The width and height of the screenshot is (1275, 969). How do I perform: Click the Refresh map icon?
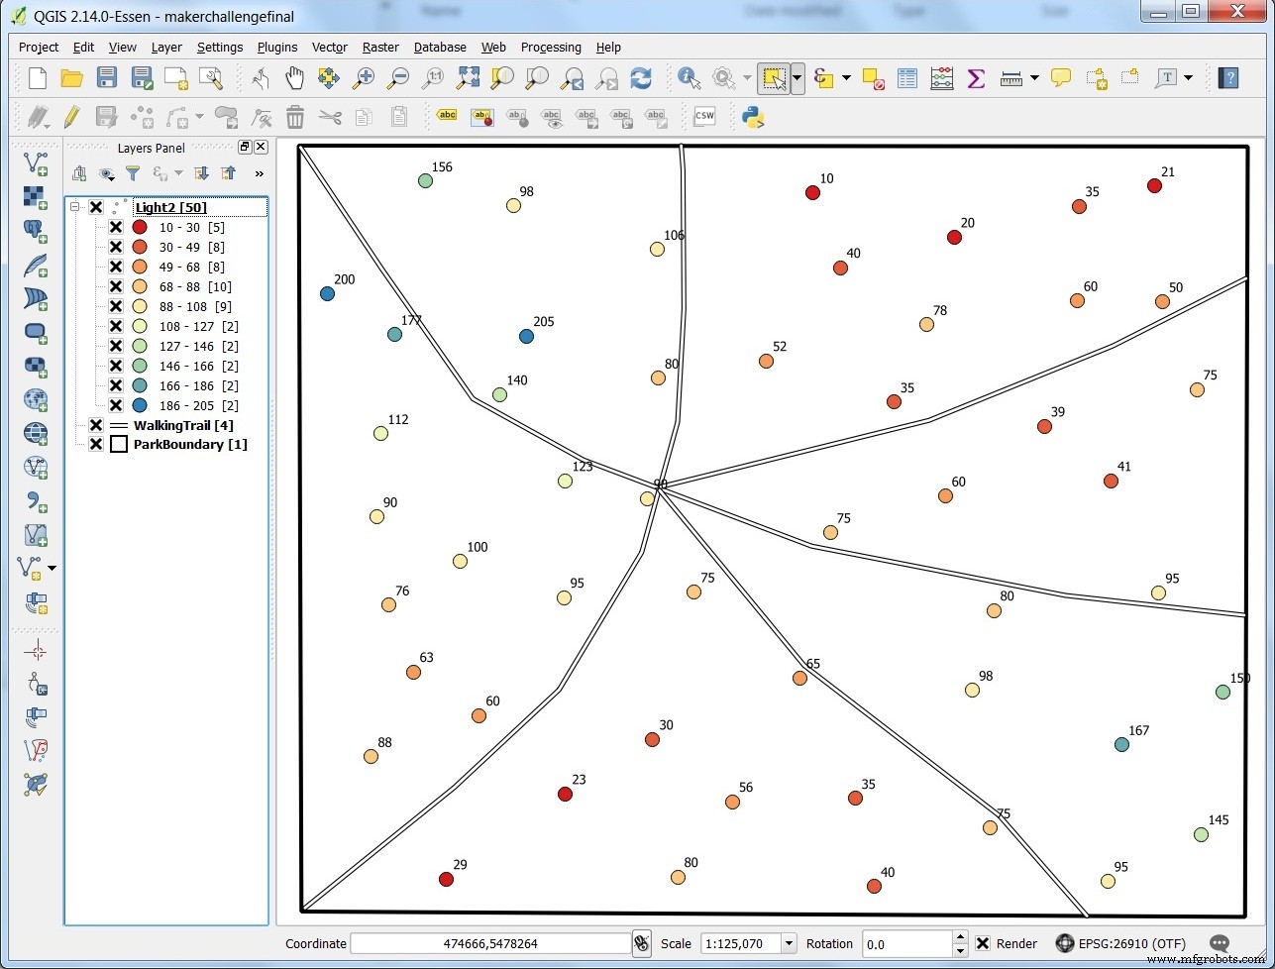coord(641,78)
